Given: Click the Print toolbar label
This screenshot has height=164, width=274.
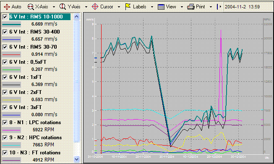Looking at the screenshot, I should click(200, 7).
